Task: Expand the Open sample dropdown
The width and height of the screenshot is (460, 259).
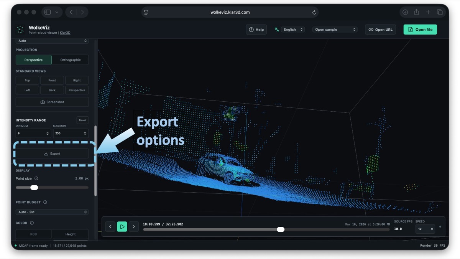Action: click(x=335, y=30)
